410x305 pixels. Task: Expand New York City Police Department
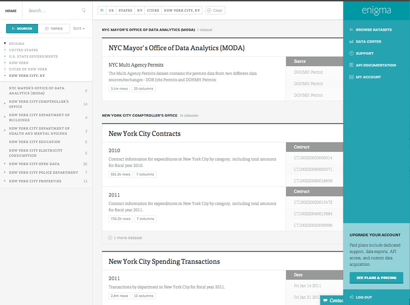point(4,173)
